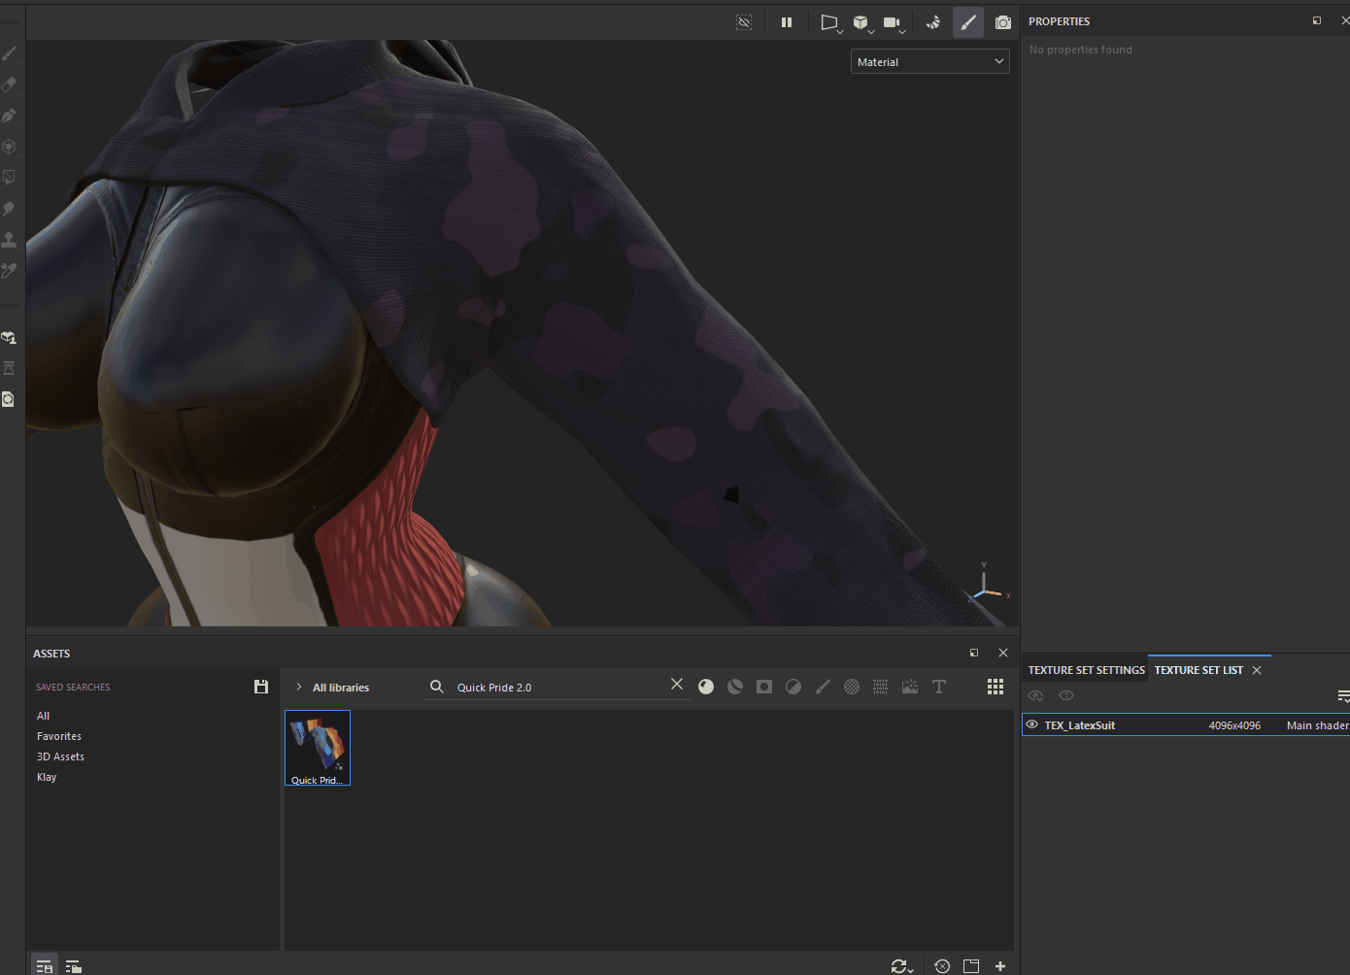Image resolution: width=1350 pixels, height=975 pixels.
Task: Click the All libraries label
Action: coord(341,688)
